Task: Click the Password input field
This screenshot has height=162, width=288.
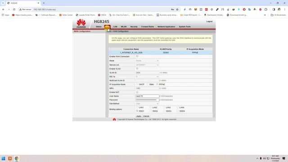Action: [x=147, y=100]
